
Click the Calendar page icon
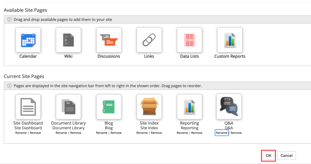point(28,40)
